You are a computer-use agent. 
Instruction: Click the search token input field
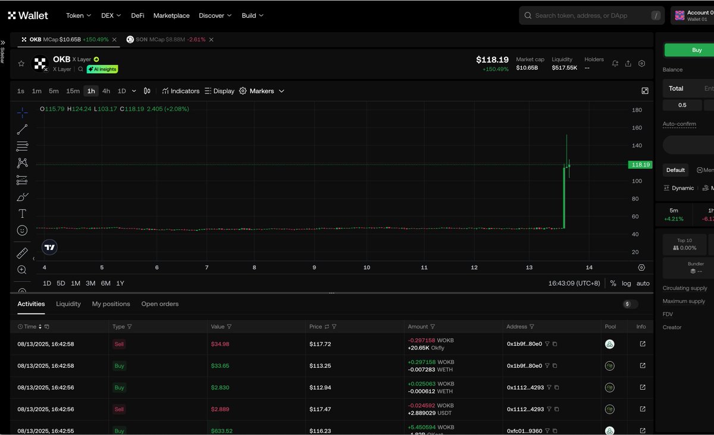click(591, 15)
